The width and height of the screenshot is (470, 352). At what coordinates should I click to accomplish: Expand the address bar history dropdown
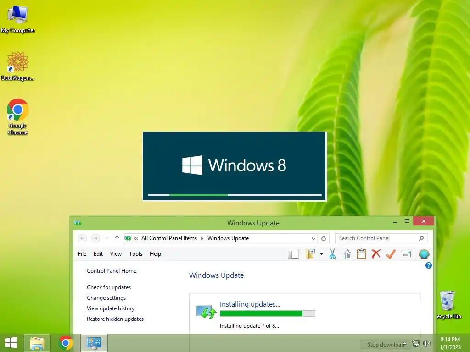tap(313, 238)
